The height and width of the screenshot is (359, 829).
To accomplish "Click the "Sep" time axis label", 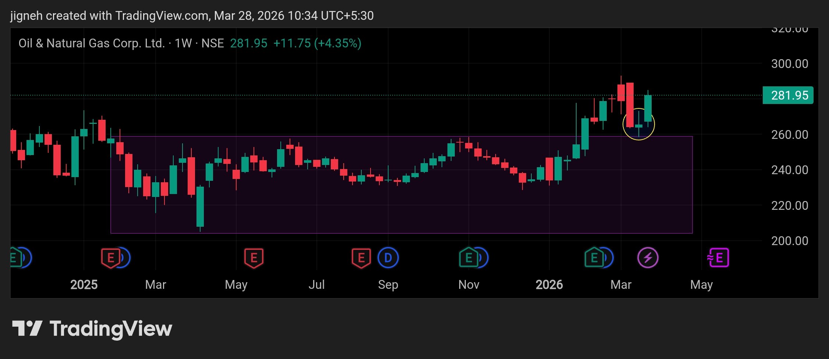I will point(388,285).
